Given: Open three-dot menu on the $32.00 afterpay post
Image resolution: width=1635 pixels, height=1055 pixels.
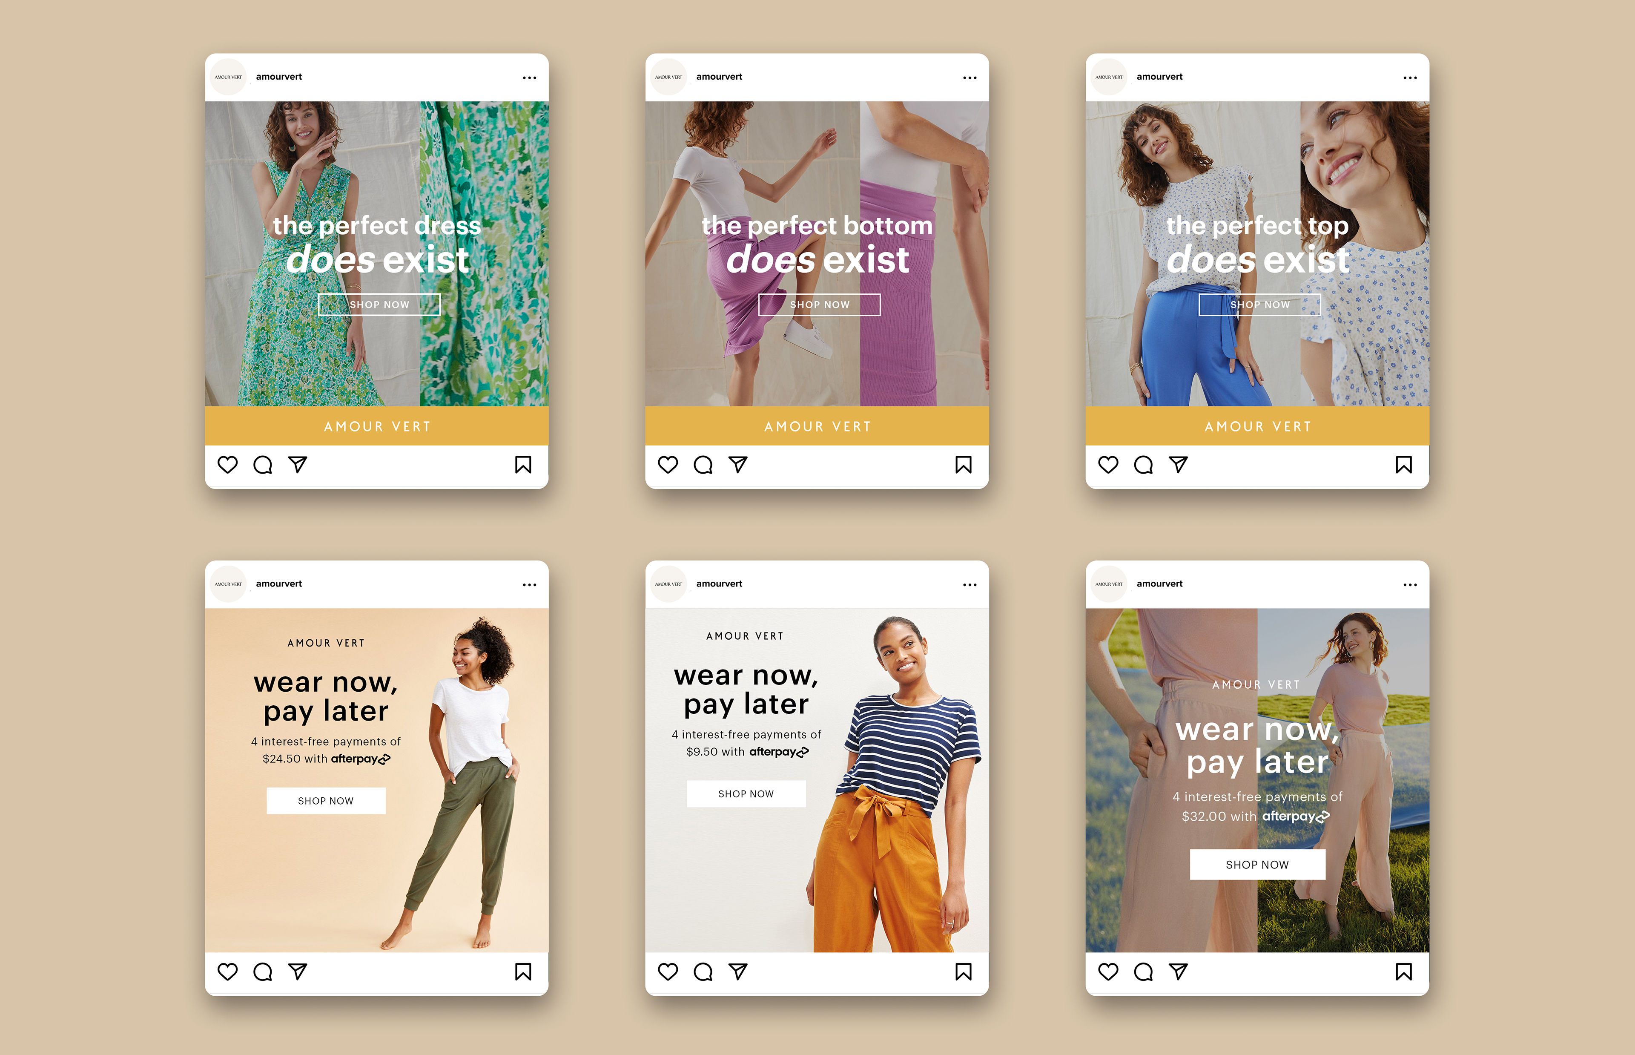Looking at the screenshot, I should 1410,585.
